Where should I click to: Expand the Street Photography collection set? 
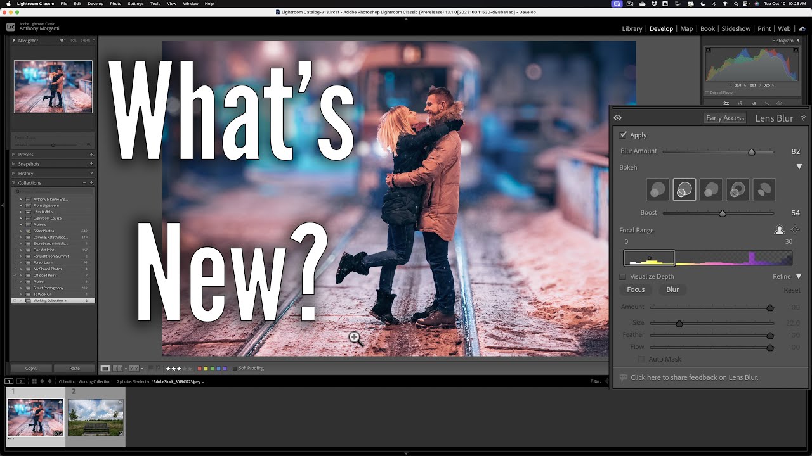click(x=21, y=288)
